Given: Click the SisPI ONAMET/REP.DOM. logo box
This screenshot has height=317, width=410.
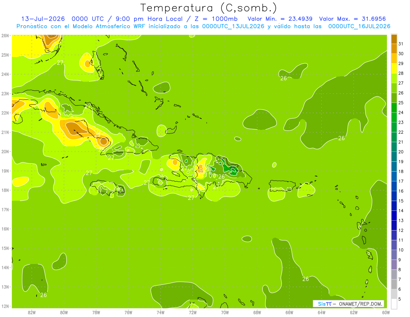Looking at the screenshot, I should point(348,304).
